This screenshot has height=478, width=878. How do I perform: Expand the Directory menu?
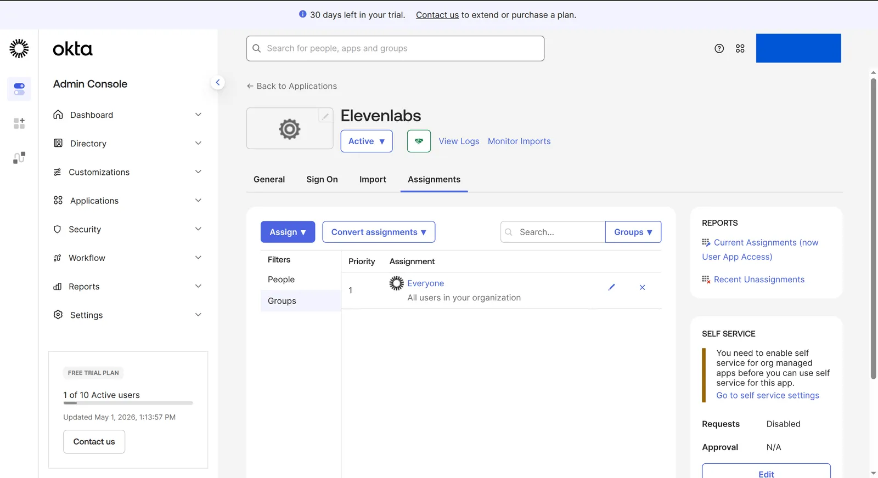coord(127,143)
